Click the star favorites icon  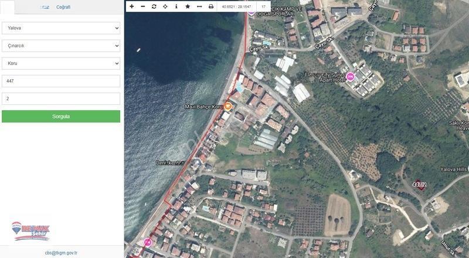[188, 6]
